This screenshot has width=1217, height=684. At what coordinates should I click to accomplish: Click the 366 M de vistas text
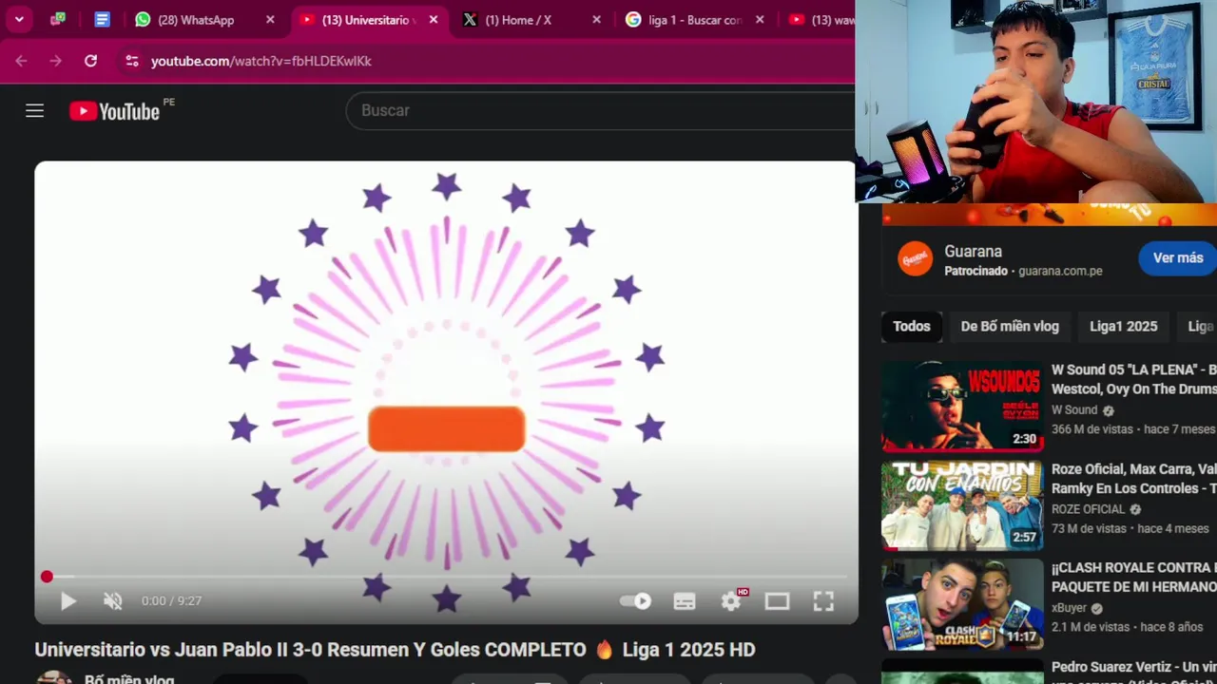[x=1092, y=429]
